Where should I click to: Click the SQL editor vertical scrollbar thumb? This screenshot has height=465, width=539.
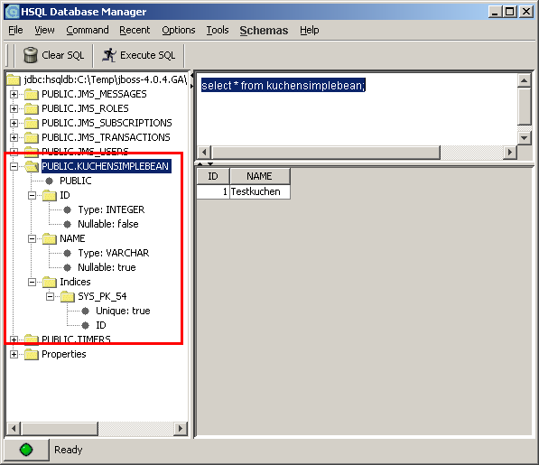tap(524, 107)
